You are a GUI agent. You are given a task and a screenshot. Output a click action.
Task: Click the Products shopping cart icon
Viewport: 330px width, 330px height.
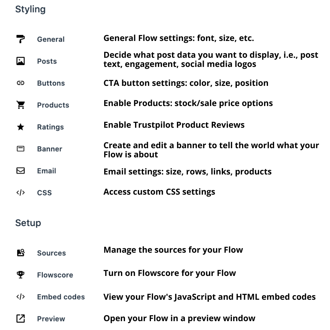20,105
